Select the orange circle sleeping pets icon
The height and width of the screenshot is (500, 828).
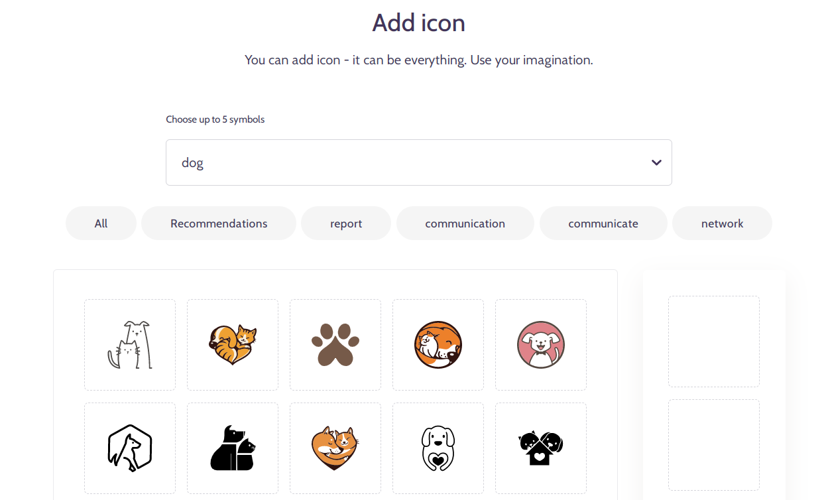438,345
